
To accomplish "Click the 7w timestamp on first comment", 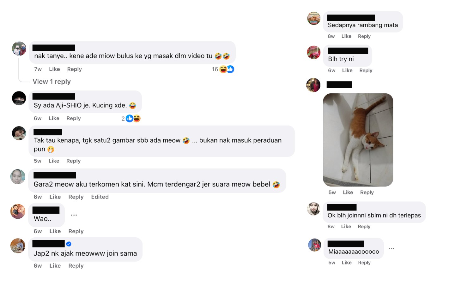I will point(38,69).
